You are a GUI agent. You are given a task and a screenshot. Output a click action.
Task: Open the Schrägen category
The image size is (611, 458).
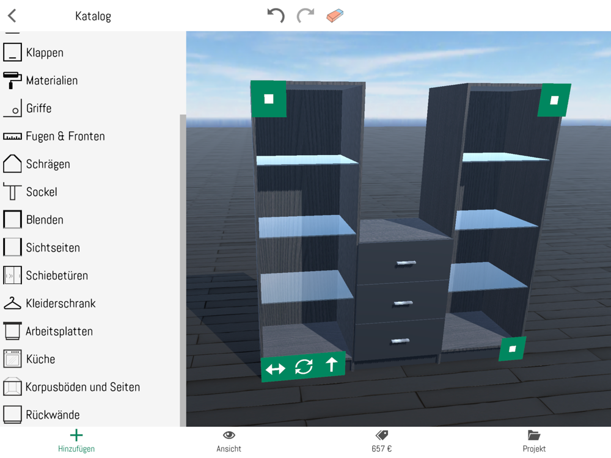click(48, 164)
